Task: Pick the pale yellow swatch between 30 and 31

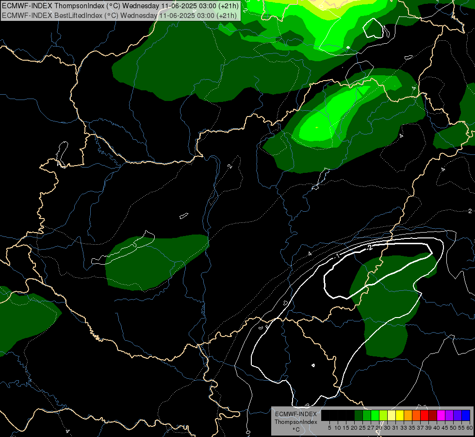Action: click(392, 415)
